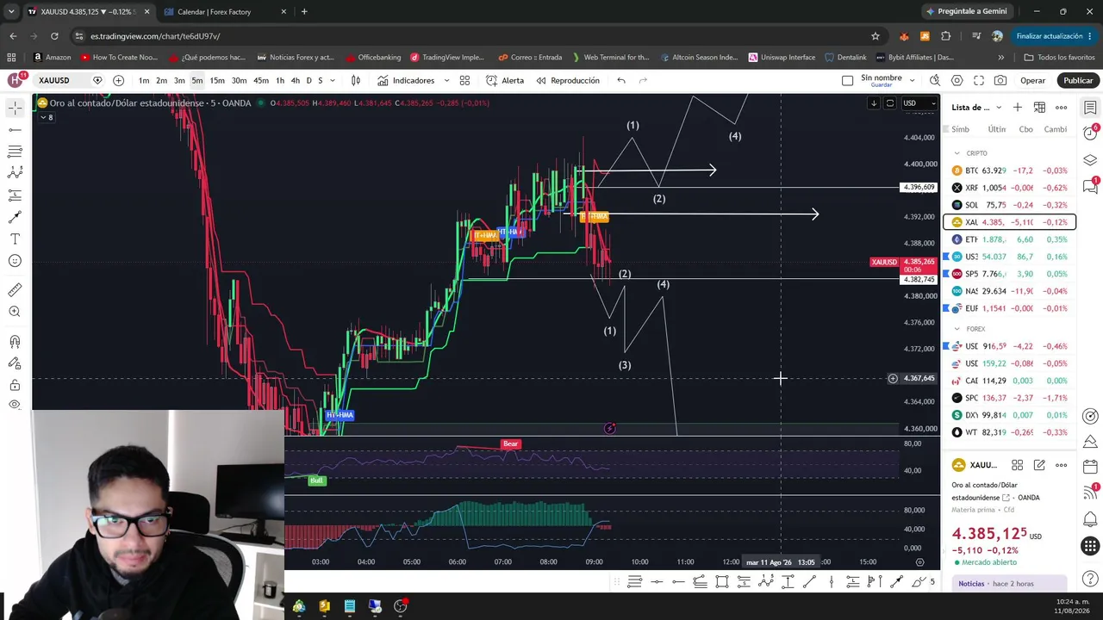The width and height of the screenshot is (1103, 620).
Task: Open indicator templates grid
Action: (464, 80)
